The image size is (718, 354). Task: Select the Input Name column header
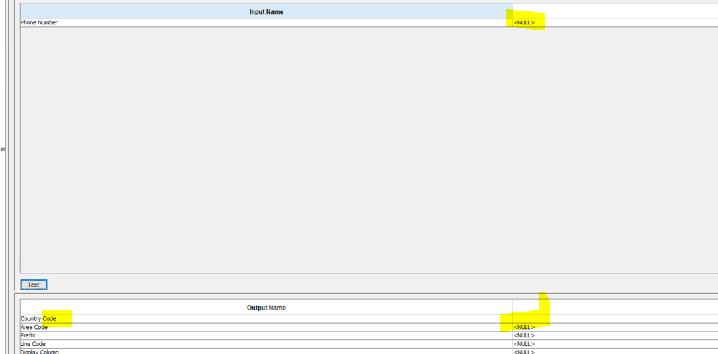pyautogui.click(x=266, y=12)
